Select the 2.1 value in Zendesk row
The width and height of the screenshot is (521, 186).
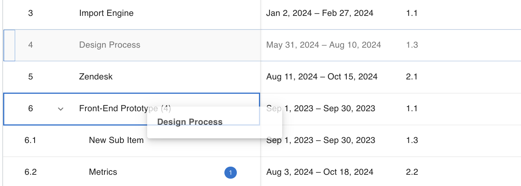click(x=412, y=77)
